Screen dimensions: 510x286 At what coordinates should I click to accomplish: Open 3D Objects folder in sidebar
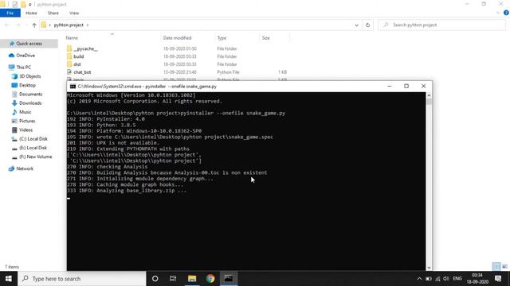tap(29, 76)
